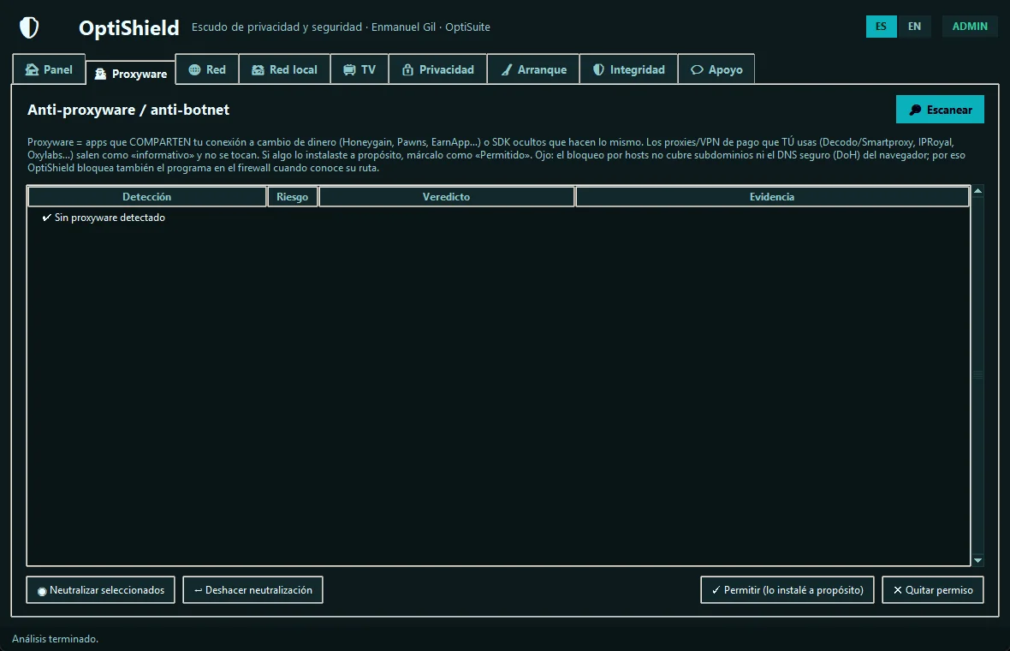Click the scrollbar up arrow

coord(977,191)
